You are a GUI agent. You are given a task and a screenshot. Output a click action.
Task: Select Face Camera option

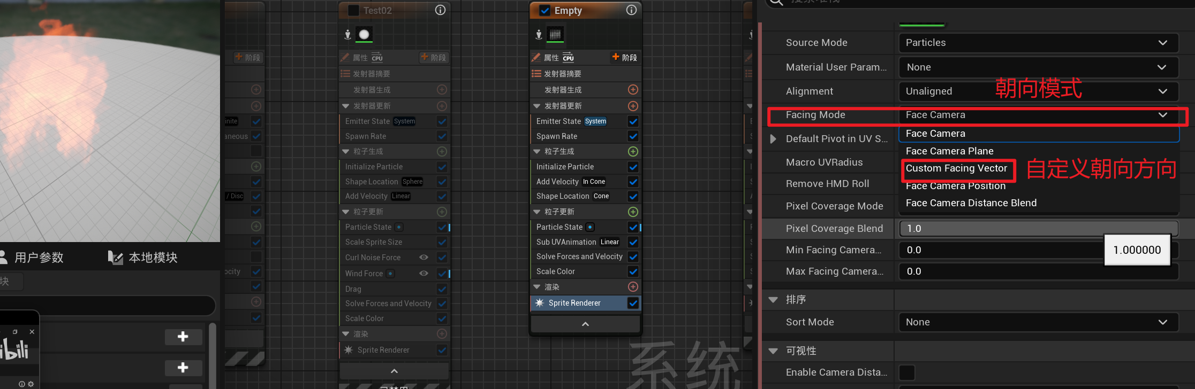pyautogui.click(x=1039, y=134)
